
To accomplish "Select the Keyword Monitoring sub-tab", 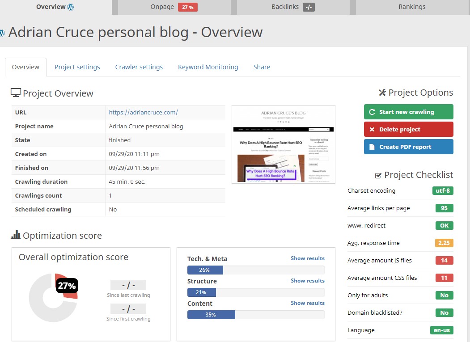I will 208,67.
